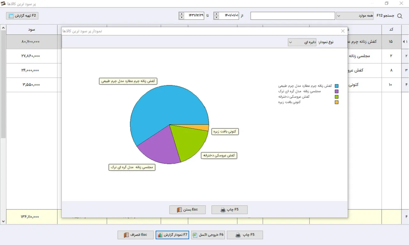Click the table scrollbar's down arrow
This screenshot has height=245, width=409.
pyautogui.click(x=3, y=221)
